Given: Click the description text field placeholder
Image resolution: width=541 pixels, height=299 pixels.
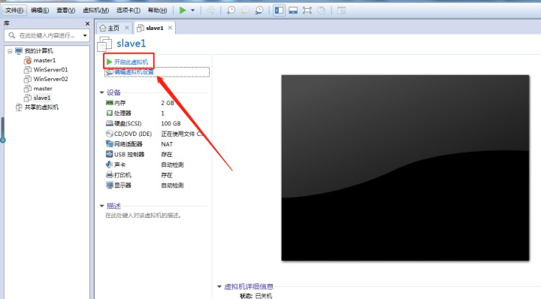Looking at the screenshot, I should pos(144,216).
